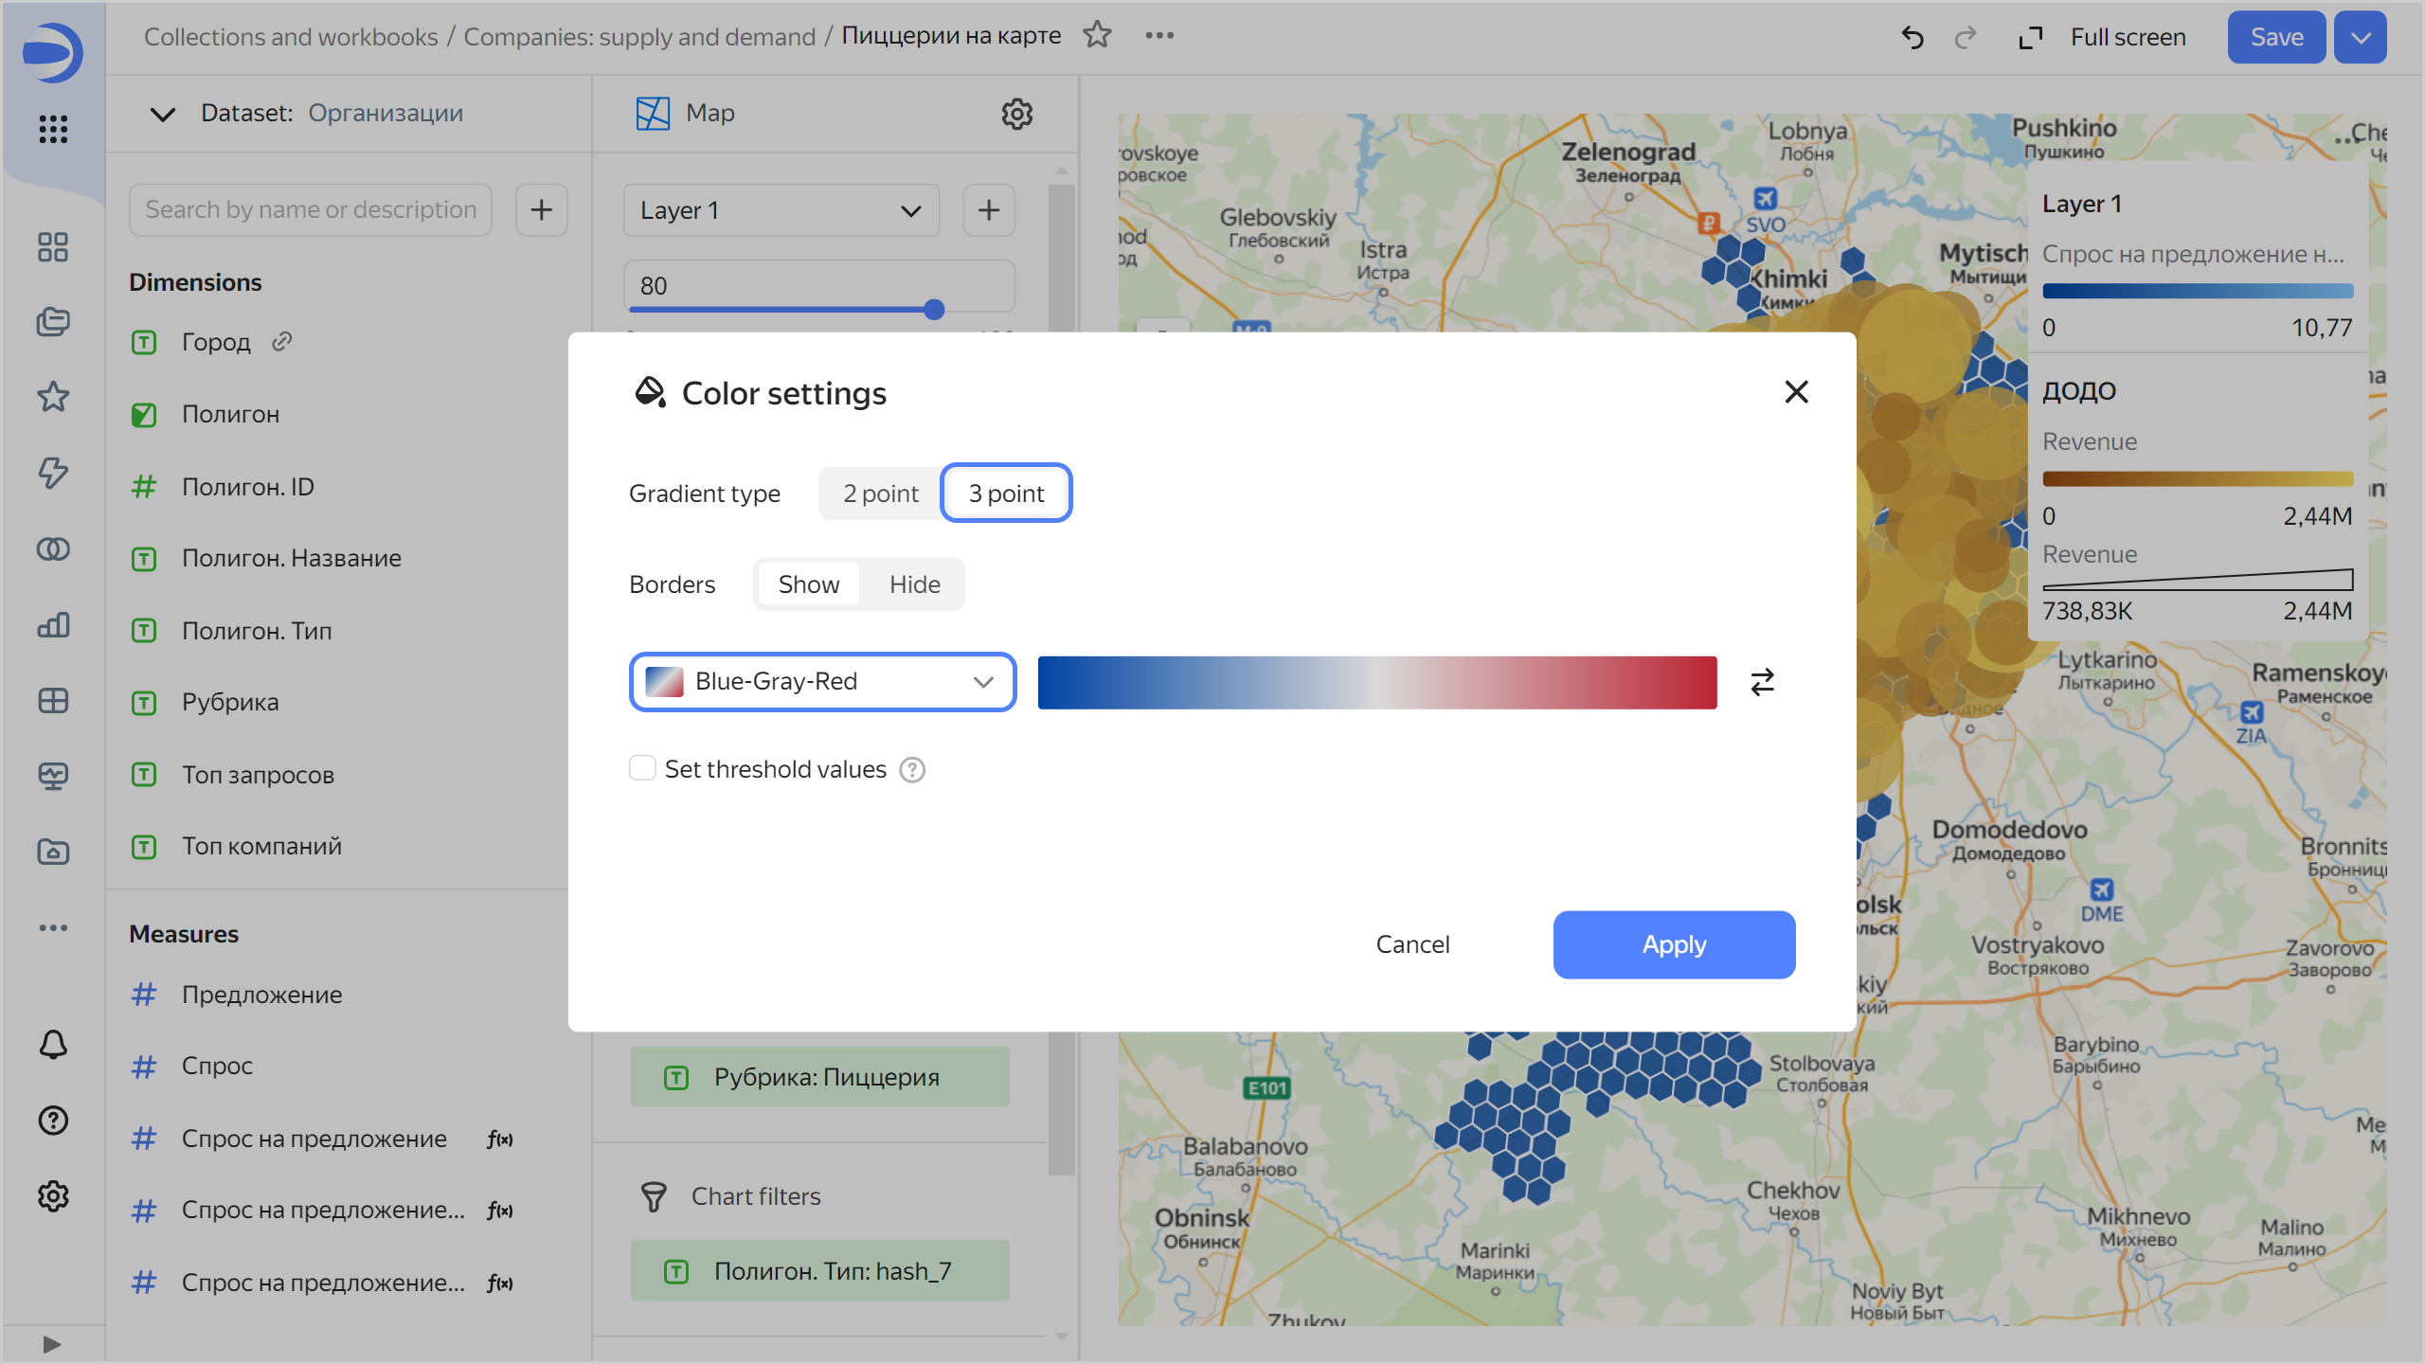2425x1364 pixels.
Task: Open Companies: supply and demand breadcrumb
Action: click(x=638, y=37)
